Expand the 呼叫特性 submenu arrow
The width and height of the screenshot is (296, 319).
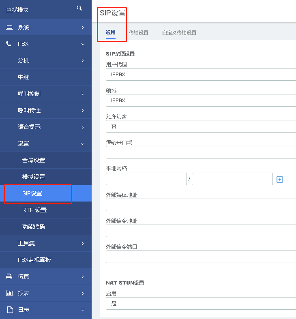pyautogui.click(x=83, y=111)
